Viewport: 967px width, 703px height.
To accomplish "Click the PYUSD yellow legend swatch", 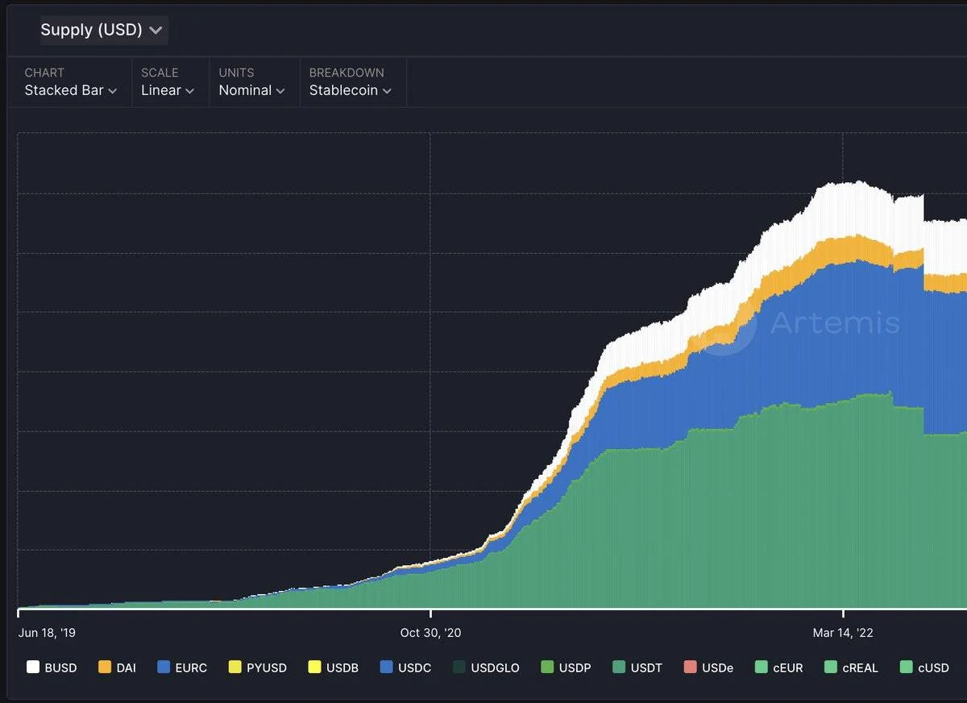I will coord(235,668).
